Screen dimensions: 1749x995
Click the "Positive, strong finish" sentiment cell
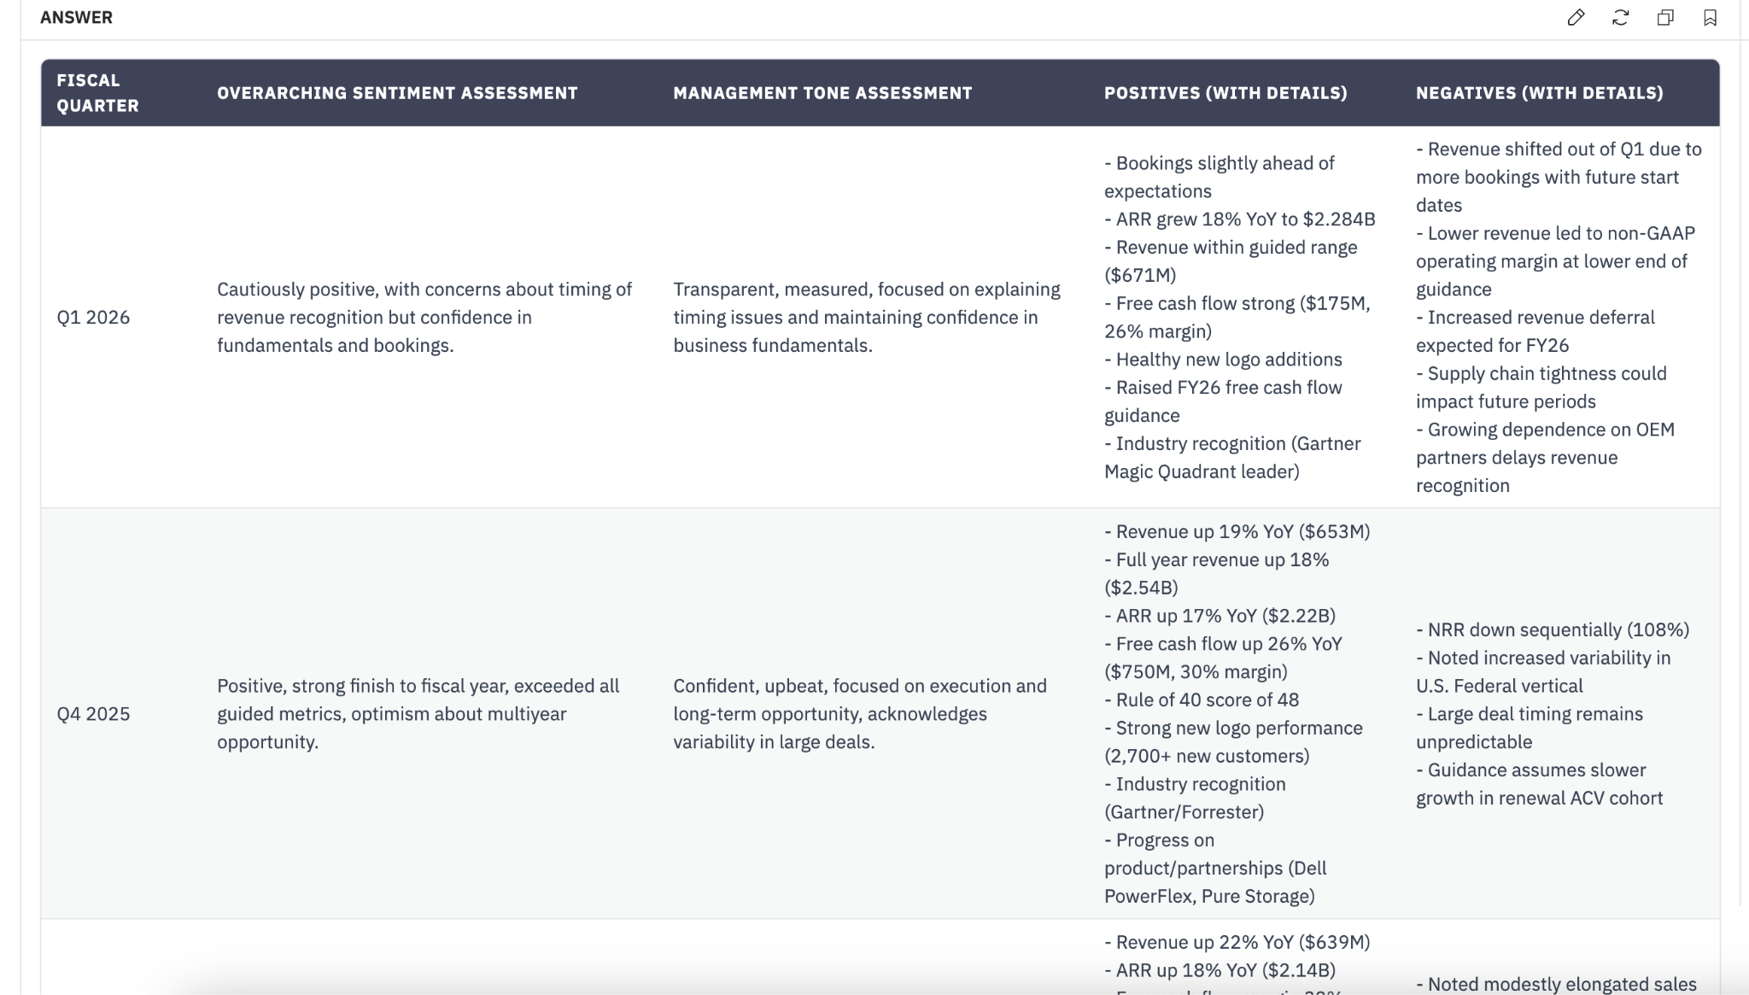tap(418, 714)
